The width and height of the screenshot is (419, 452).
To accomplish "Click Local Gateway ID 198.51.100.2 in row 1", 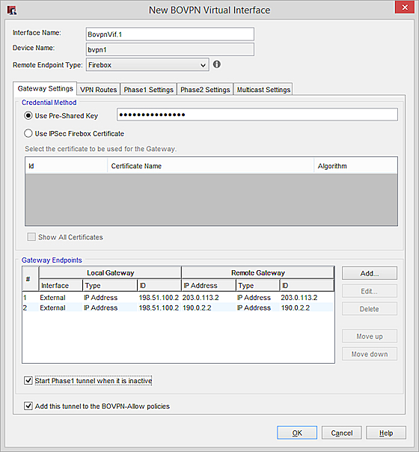I will coord(159,298).
